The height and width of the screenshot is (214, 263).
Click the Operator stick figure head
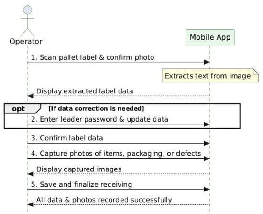point(28,10)
